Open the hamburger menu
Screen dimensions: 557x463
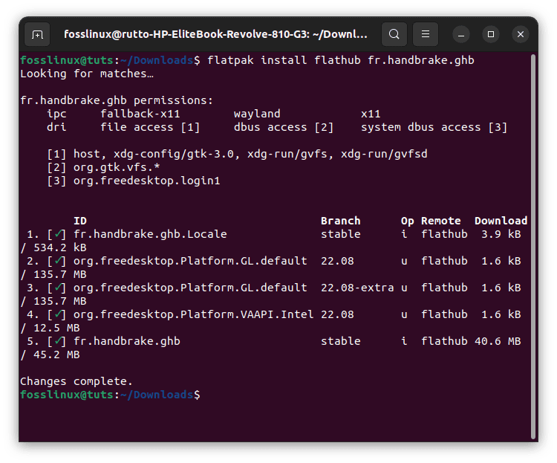pyautogui.click(x=426, y=34)
